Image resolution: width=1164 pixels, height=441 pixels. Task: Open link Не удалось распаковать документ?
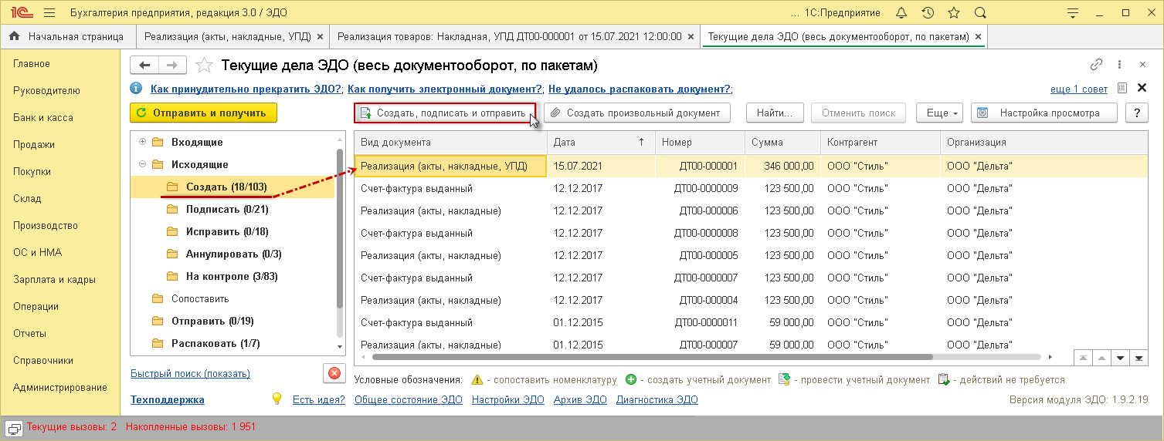tap(640, 89)
